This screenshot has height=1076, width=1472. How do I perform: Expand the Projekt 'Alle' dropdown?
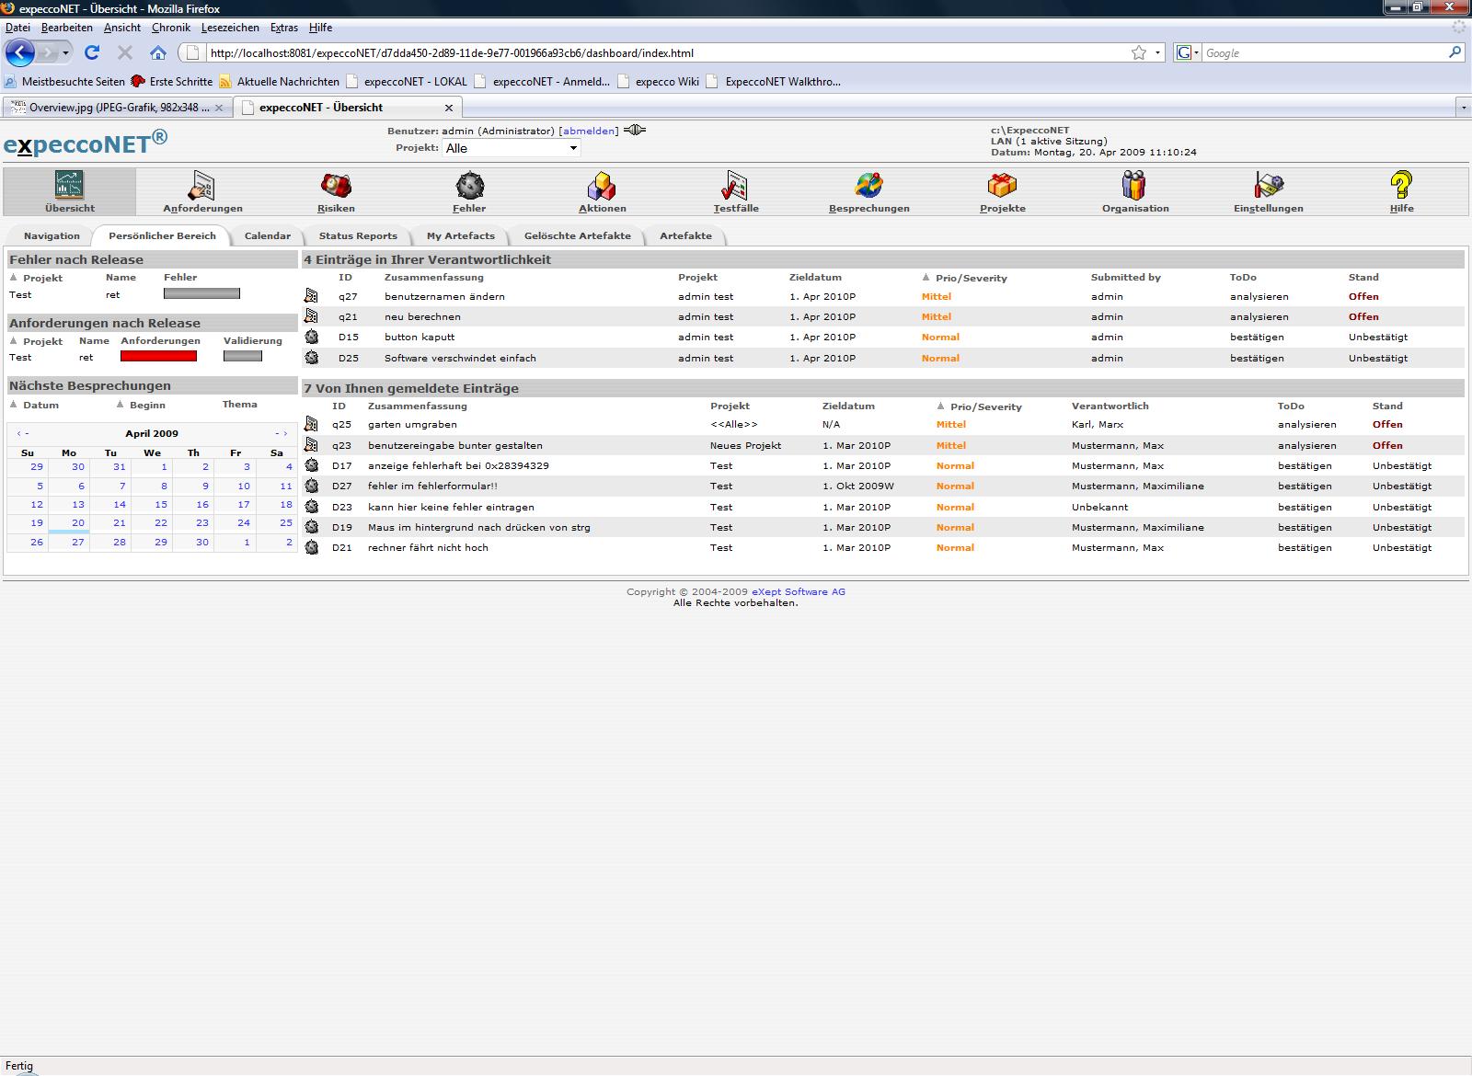(x=512, y=148)
